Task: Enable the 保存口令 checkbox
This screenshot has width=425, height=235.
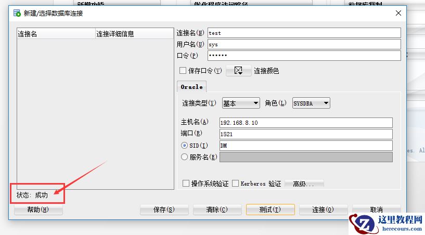Action: coord(183,71)
